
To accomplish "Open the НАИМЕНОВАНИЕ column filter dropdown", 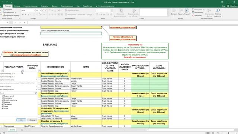I will [x=70, y=71].
